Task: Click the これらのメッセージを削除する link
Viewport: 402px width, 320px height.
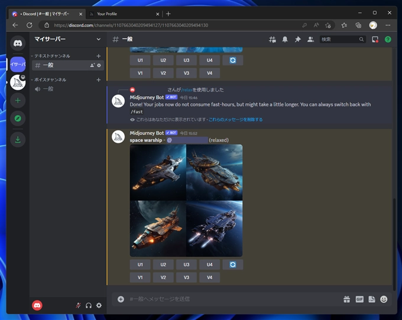Action: coord(235,119)
